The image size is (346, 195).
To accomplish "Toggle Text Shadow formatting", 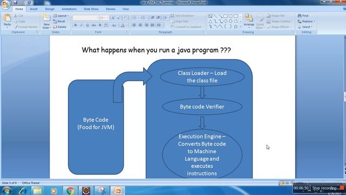I will coord(100,25).
